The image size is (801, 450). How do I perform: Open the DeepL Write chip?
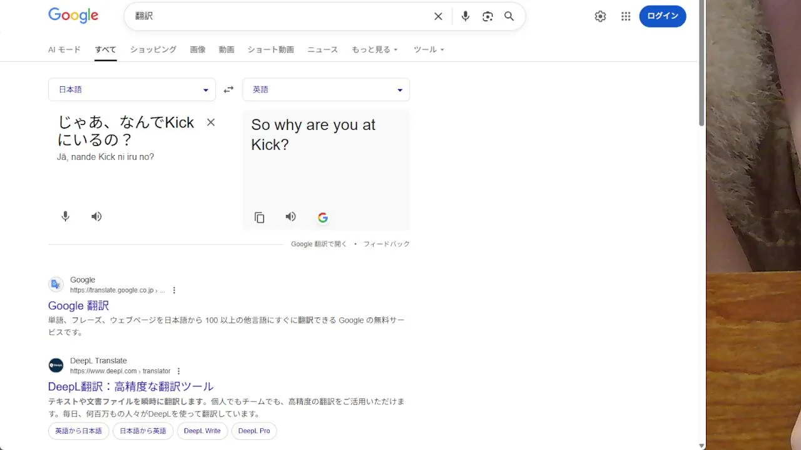tap(203, 431)
